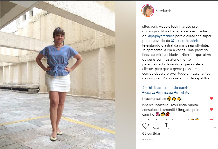Open sitedacris username in post header
Viewport: 218px width, 149px height.
[164, 11]
